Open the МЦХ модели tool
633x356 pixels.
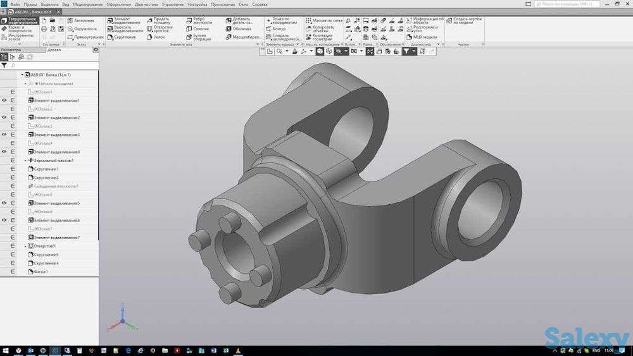tap(421, 37)
